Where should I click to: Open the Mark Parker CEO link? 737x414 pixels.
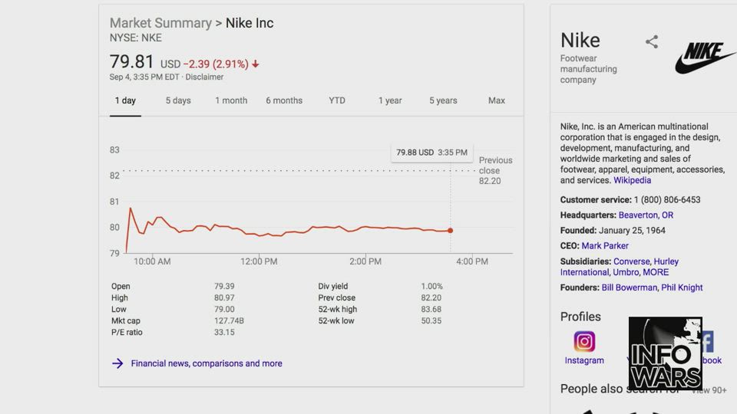coord(605,246)
